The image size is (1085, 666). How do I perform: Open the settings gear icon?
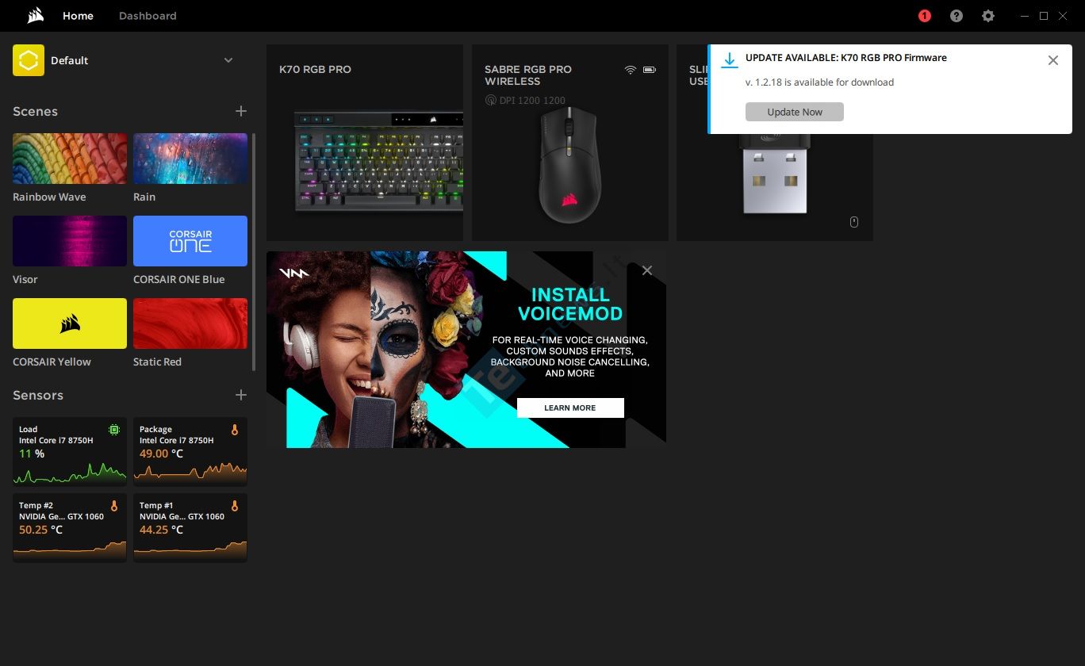click(x=988, y=16)
